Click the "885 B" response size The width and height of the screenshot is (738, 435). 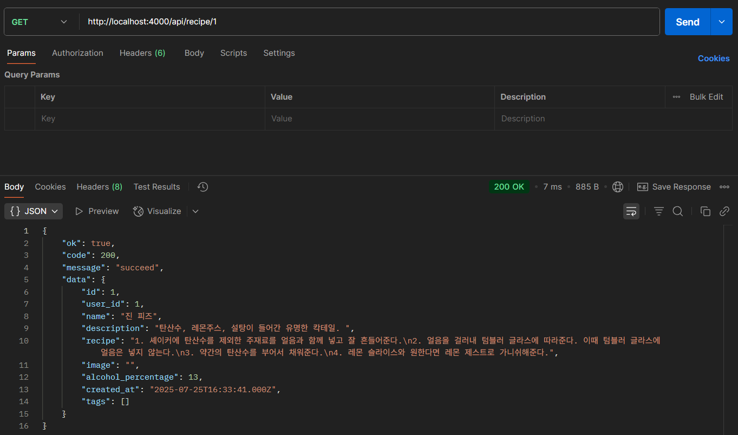coord(587,187)
